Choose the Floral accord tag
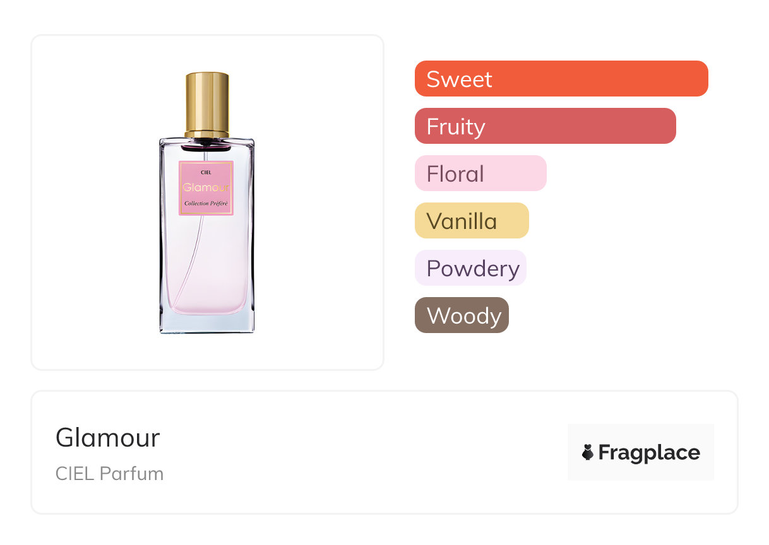The width and height of the screenshot is (769, 545). pos(480,173)
